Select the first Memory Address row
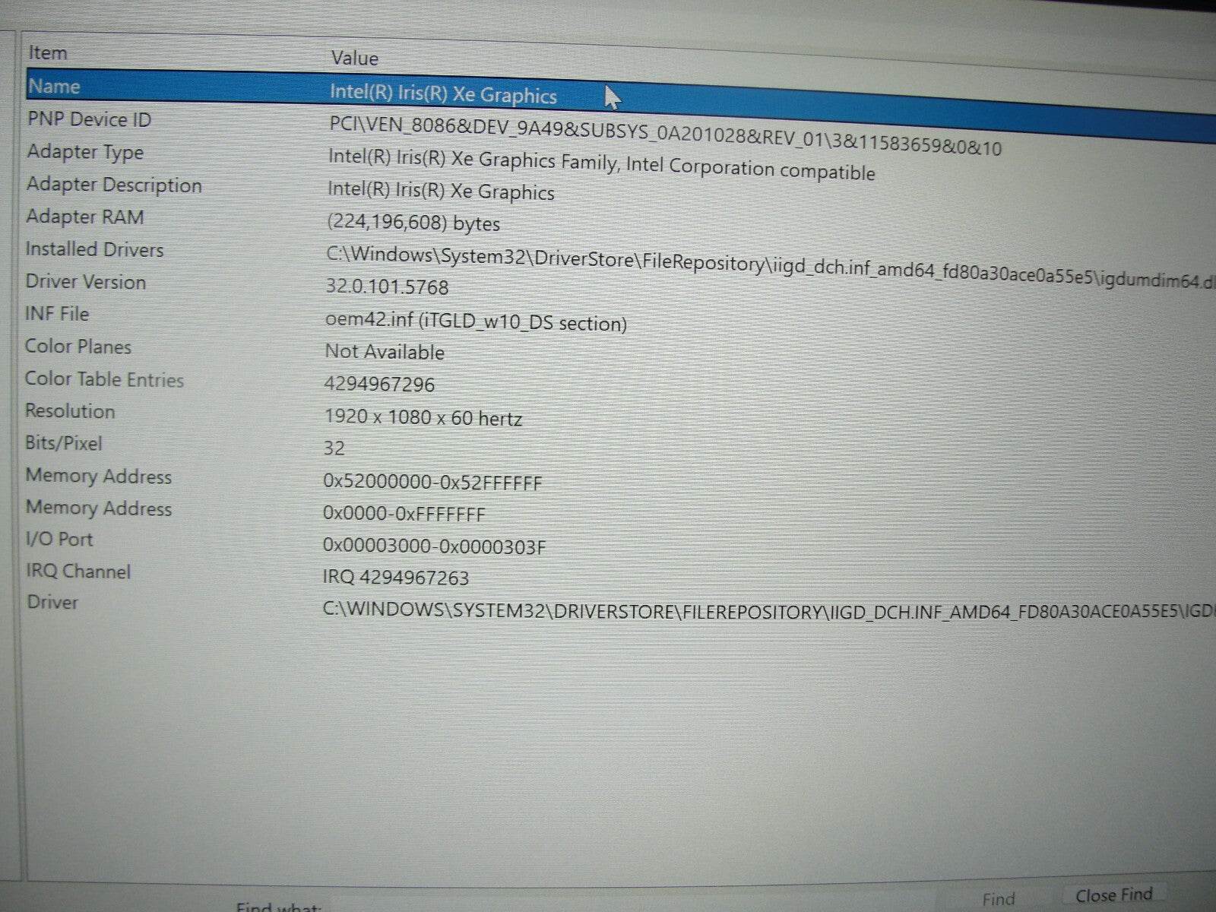 [x=304, y=477]
